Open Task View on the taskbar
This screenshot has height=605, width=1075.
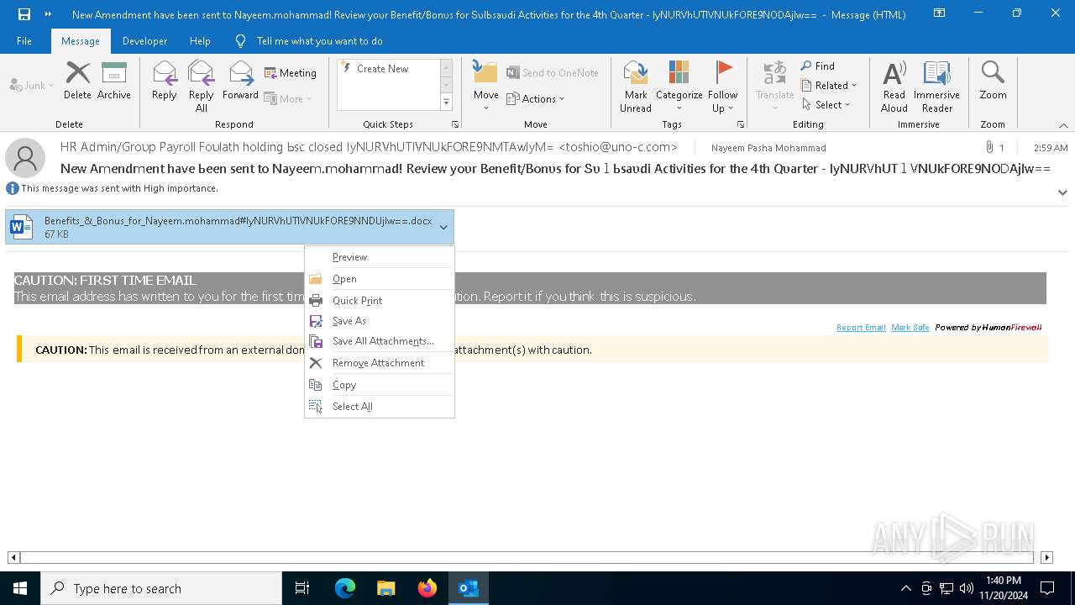click(302, 588)
